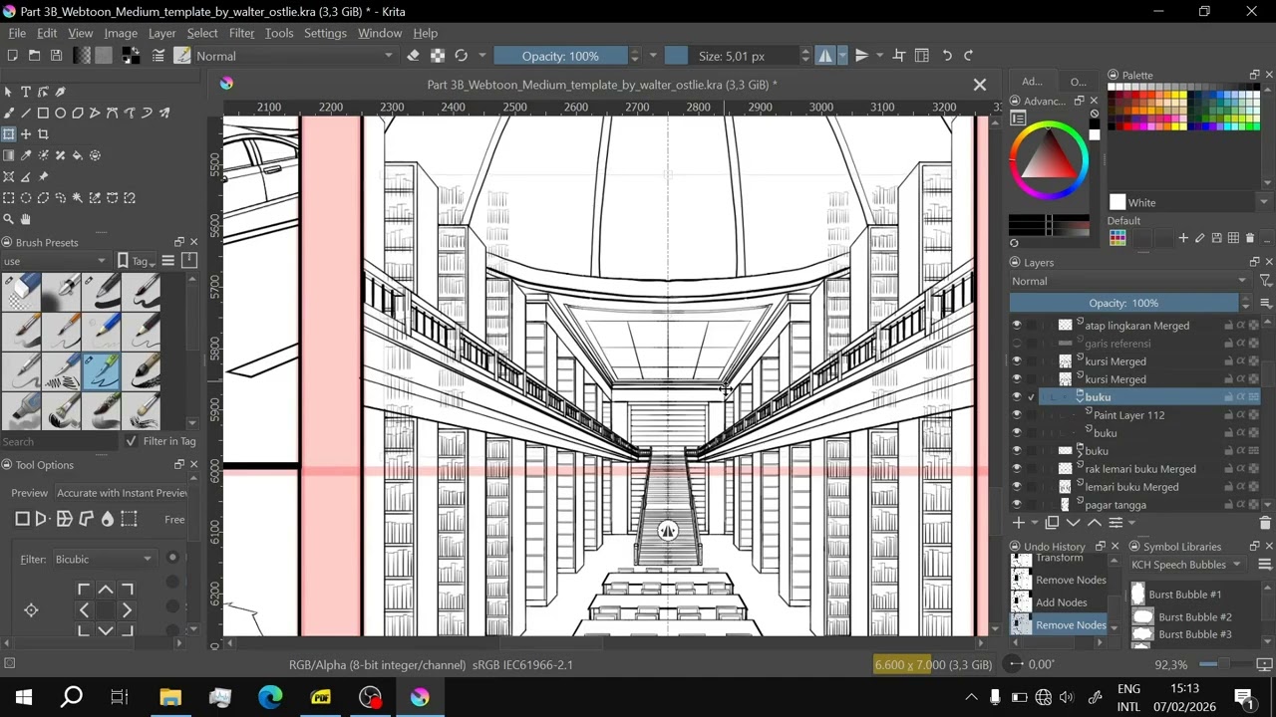
Task: Show the garis referensi layer
Action: click(1017, 344)
